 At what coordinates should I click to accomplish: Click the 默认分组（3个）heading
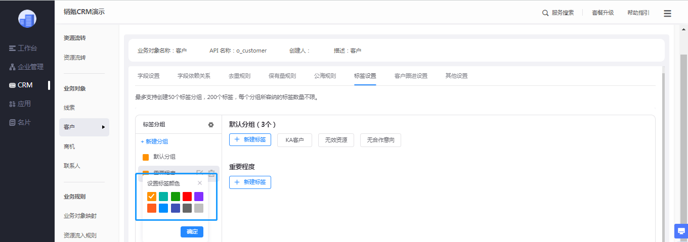(x=252, y=124)
